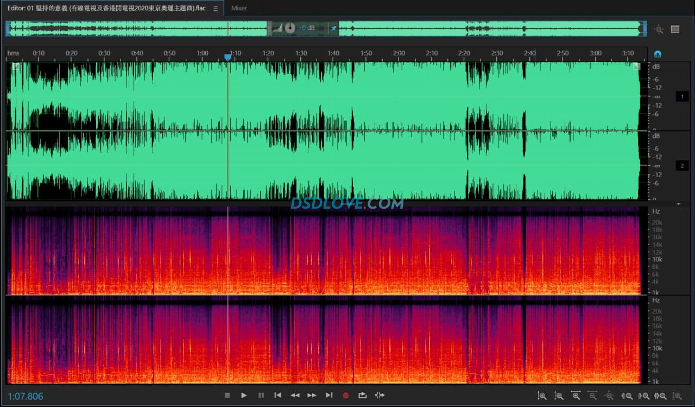Click the hms label on time ruler
This screenshot has width=695, height=407.
(x=13, y=53)
